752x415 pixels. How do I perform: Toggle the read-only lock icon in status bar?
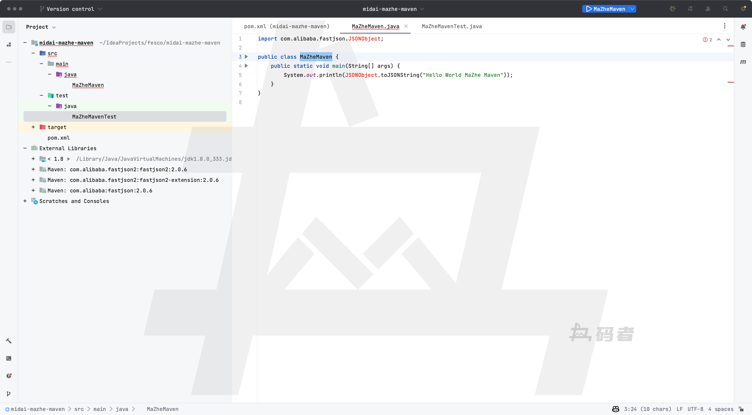[741, 409]
